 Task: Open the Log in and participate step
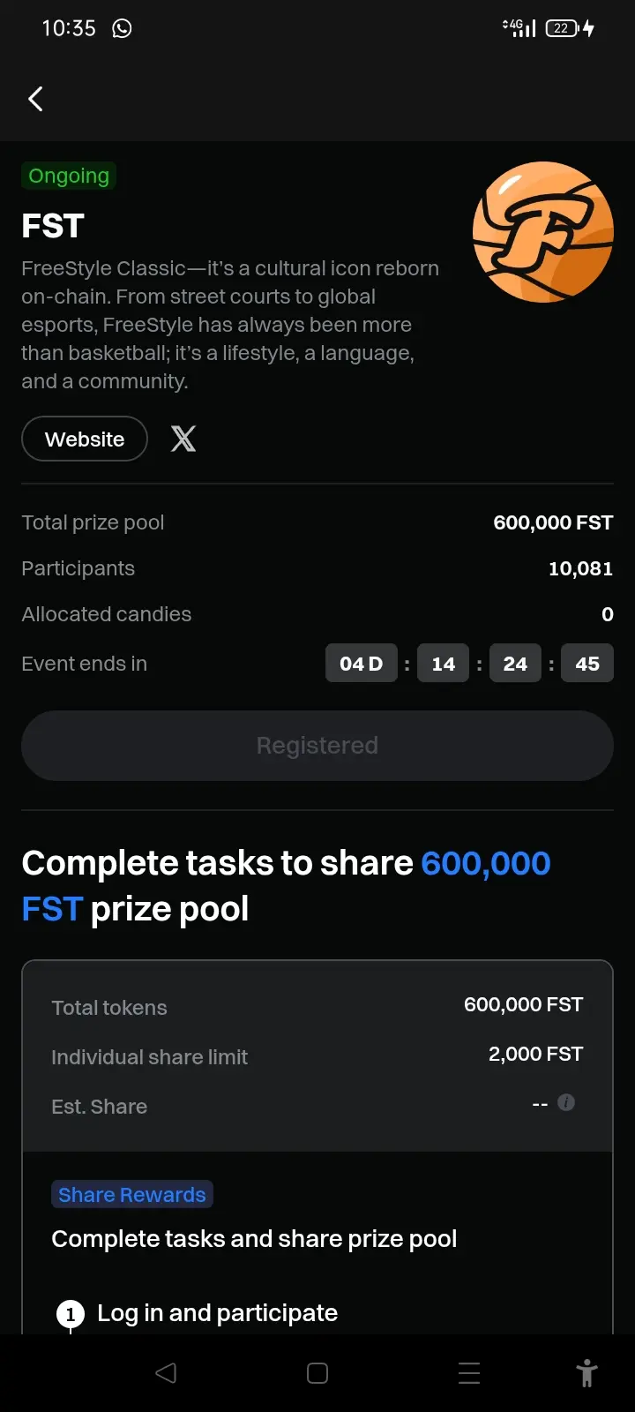tap(217, 1313)
